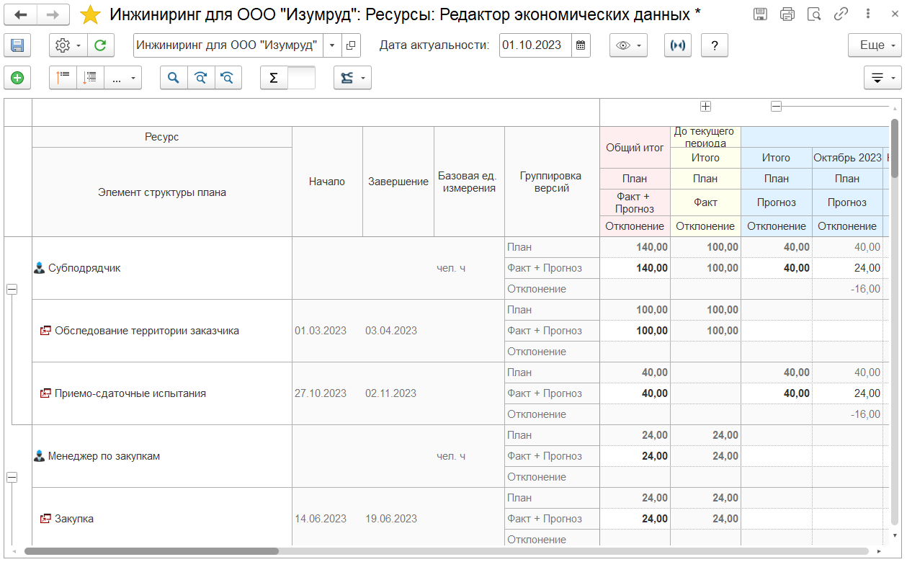Open the gear settings menu
The height and width of the screenshot is (562, 907).
68,45
